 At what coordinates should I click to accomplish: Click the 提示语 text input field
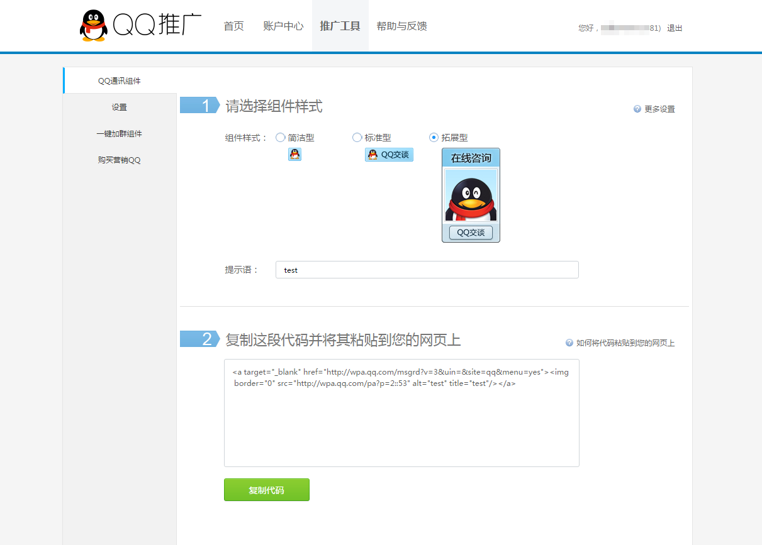tap(427, 270)
